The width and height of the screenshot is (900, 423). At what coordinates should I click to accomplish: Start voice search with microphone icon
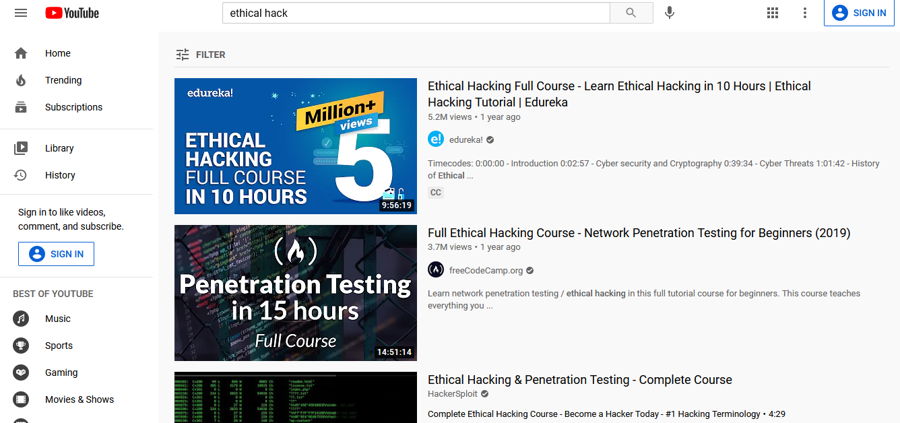(669, 13)
